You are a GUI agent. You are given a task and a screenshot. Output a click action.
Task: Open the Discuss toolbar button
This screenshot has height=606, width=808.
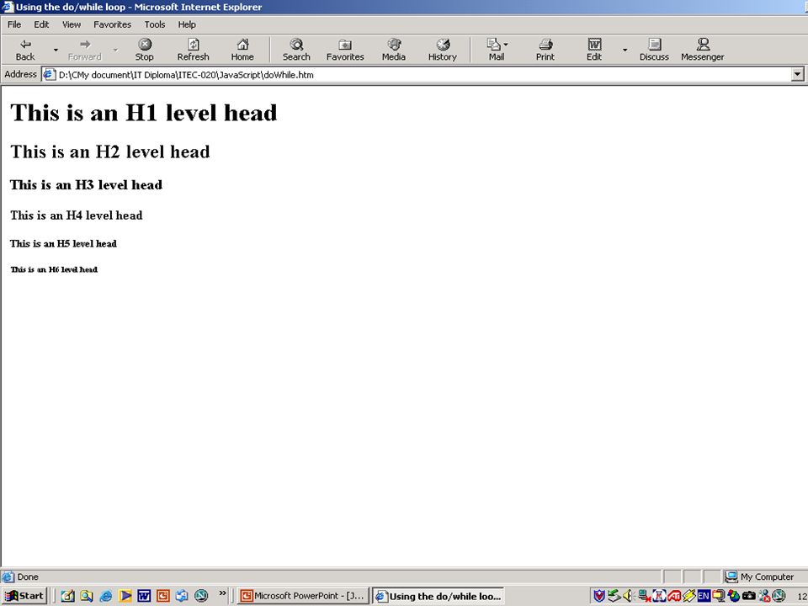coord(655,50)
